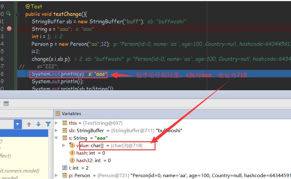Click the field icon next to hash
The height and width of the screenshot is (179, 291).
coord(72,153)
